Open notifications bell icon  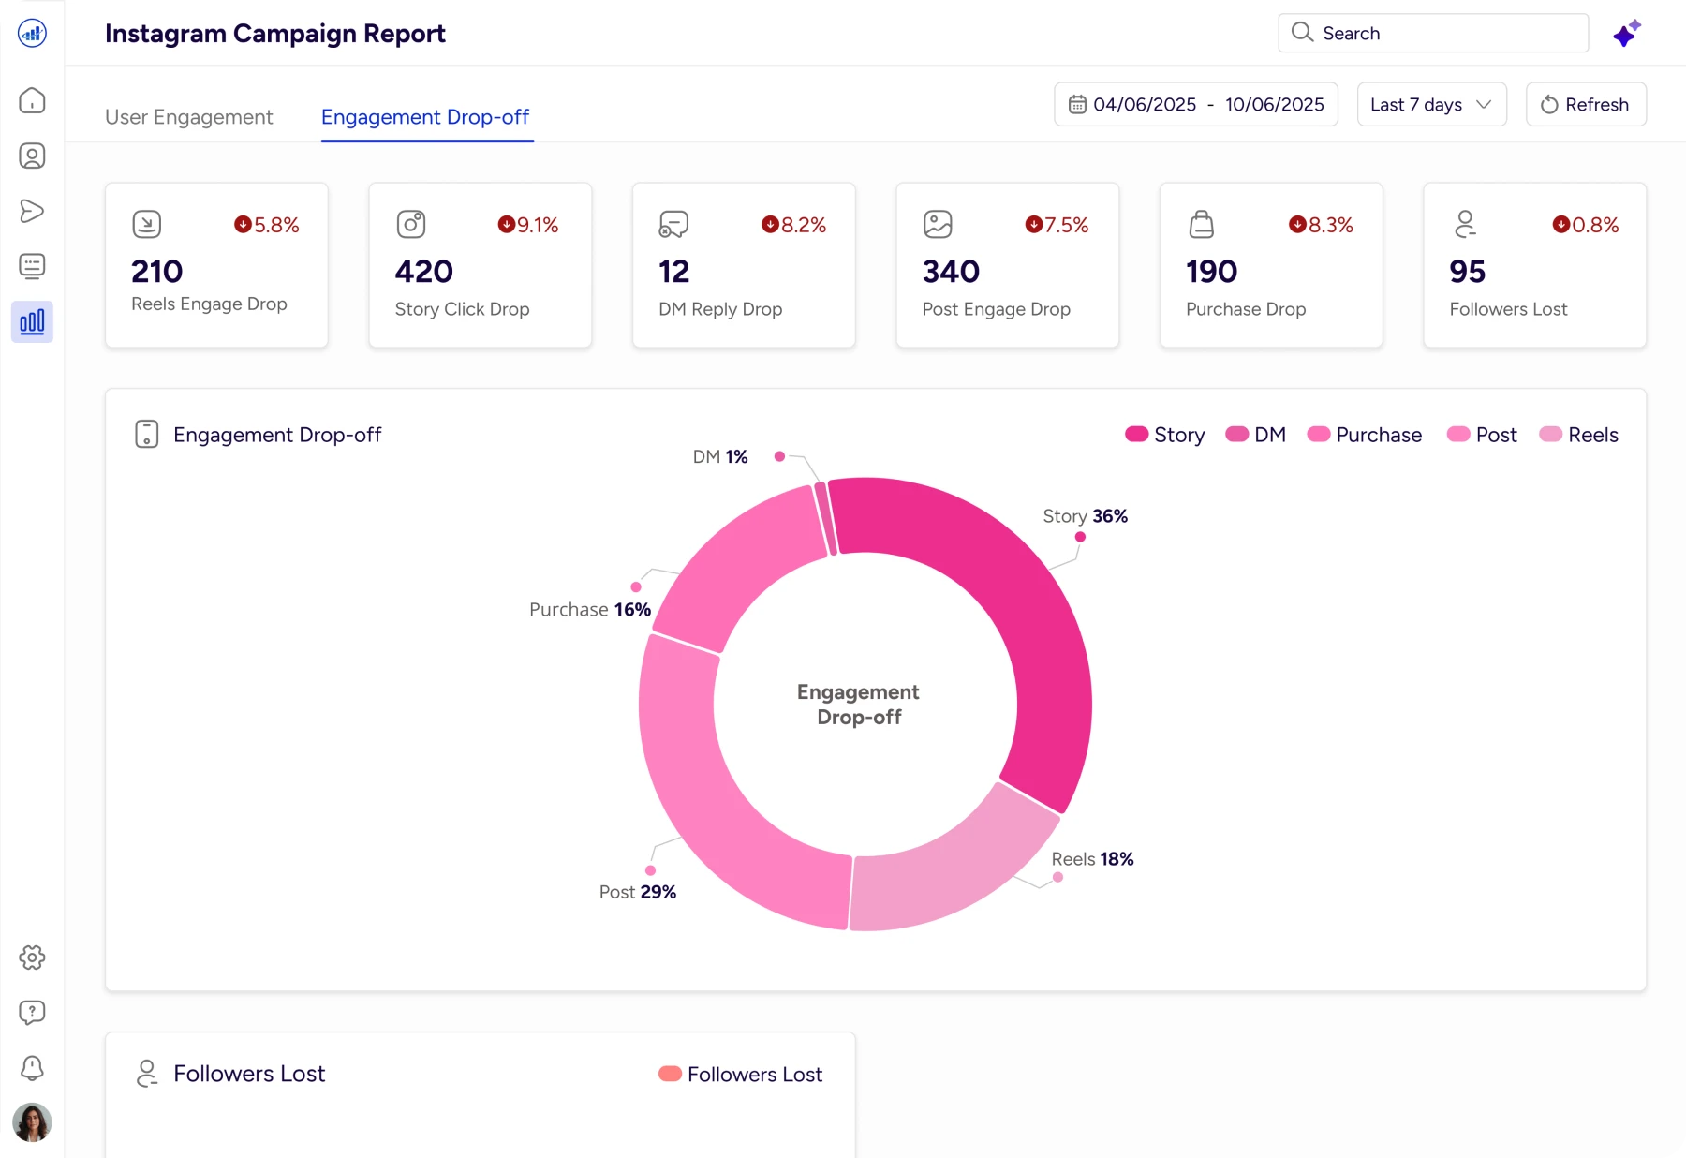[x=32, y=1067]
